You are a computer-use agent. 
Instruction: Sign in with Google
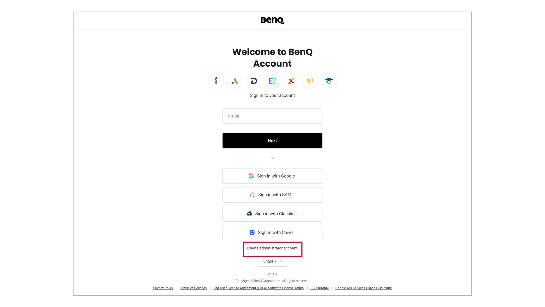point(272,176)
